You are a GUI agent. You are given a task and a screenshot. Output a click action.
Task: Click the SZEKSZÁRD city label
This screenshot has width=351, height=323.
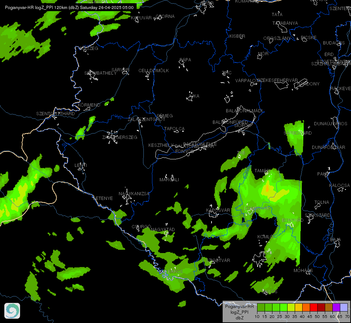pos(317,215)
